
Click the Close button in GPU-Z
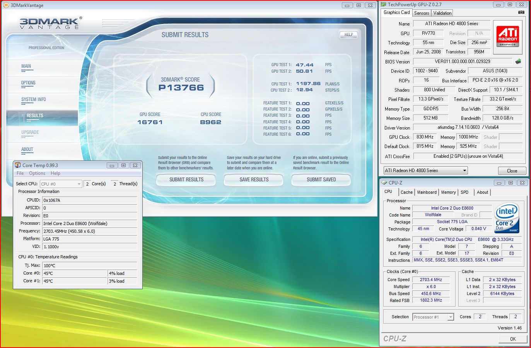(x=512, y=171)
